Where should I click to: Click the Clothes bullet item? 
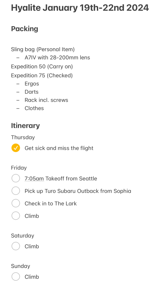(x=34, y=108)
